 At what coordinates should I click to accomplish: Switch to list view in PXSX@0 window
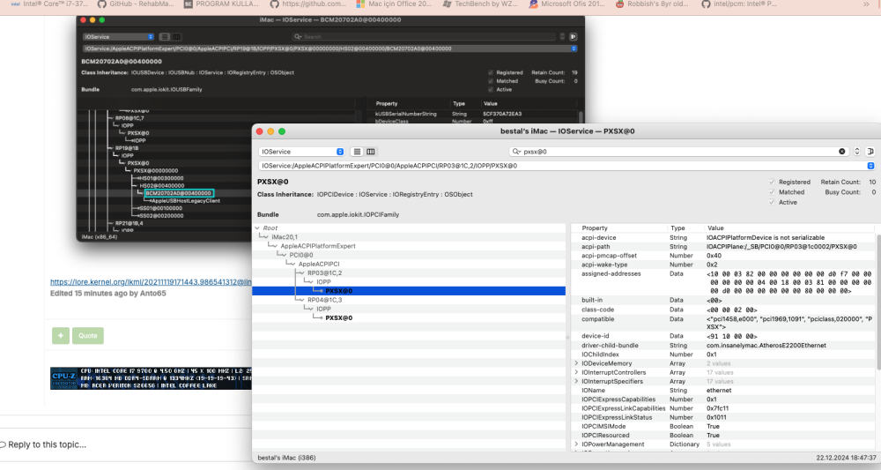[358, 152]
